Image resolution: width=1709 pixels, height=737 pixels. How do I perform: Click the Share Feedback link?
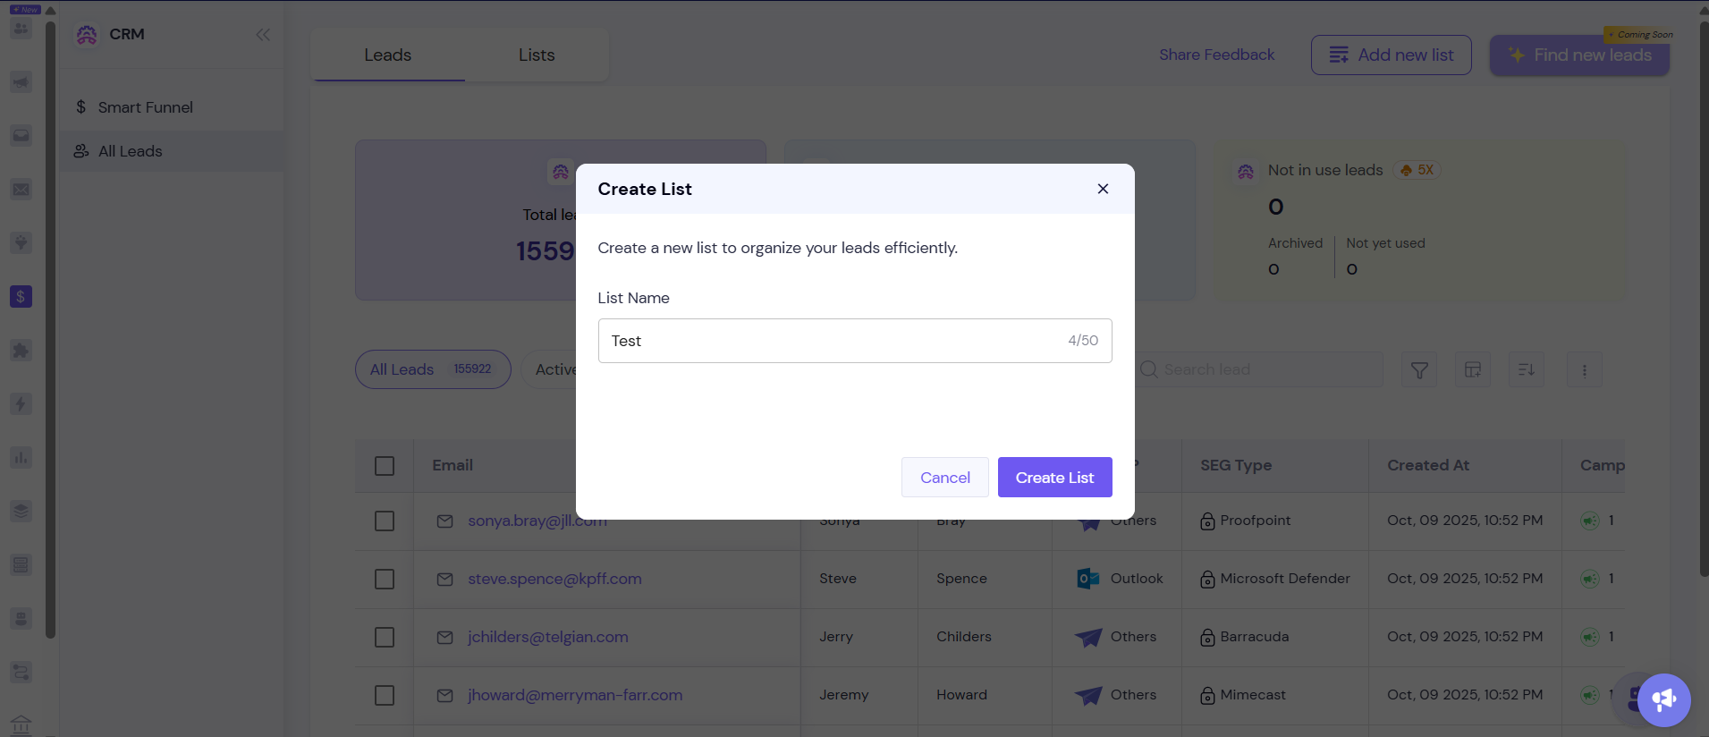pos(1216,55)
